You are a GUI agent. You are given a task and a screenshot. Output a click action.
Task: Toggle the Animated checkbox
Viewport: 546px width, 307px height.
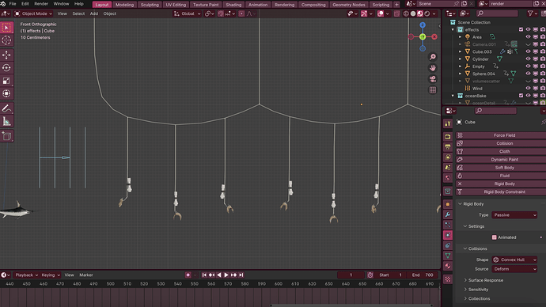494,237
